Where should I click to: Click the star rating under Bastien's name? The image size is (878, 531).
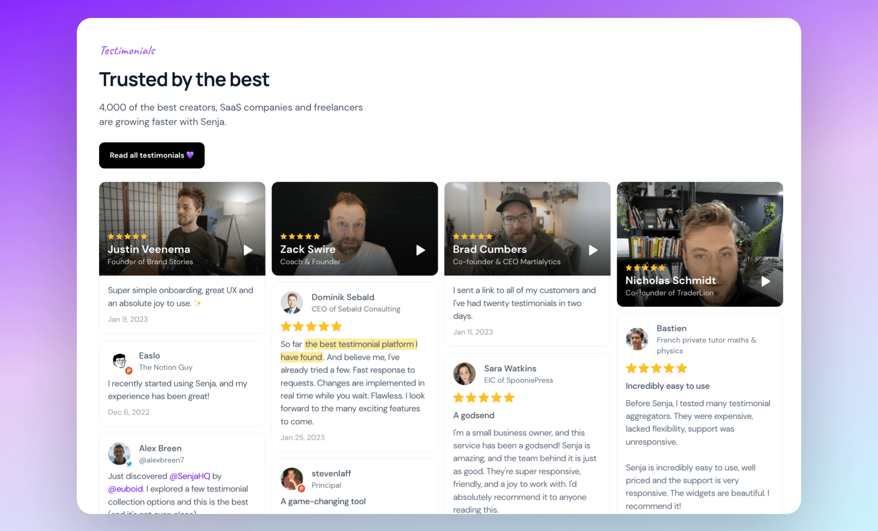(x=656, y=368)
